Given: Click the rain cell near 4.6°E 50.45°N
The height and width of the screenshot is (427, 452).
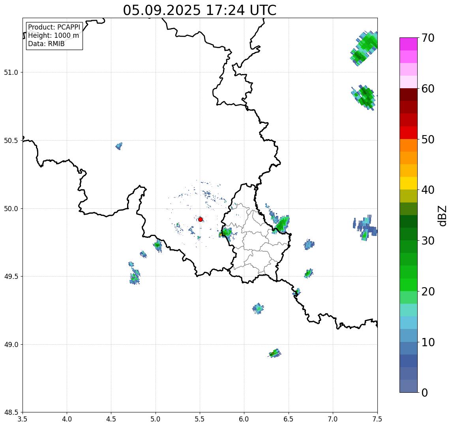Looking at the screenshot, I should pyautogui.click(x=119, y=146).
